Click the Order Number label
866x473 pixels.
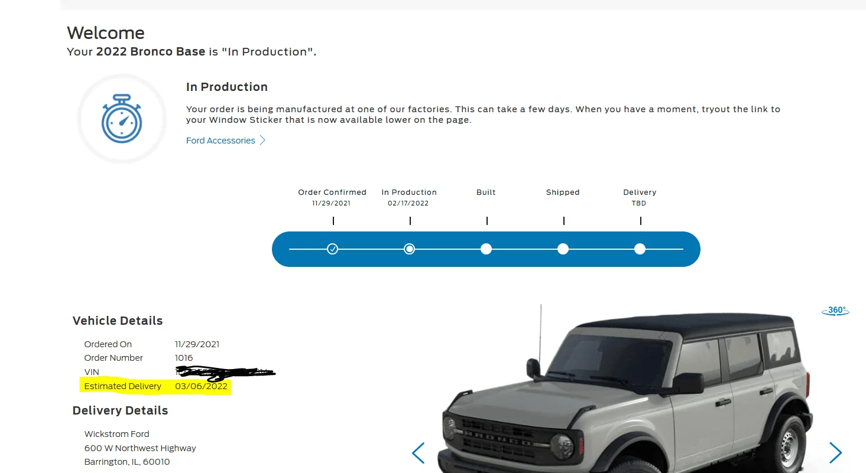click(113, 358)
